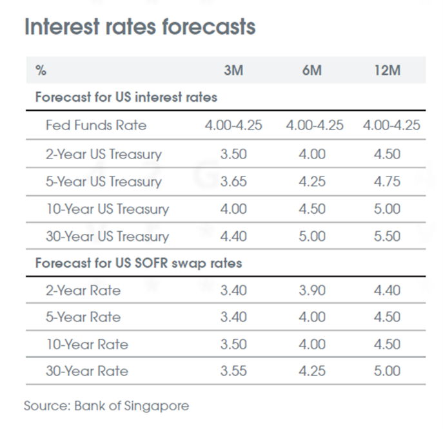
Task: Click the 3M value for 5-Year US Treasury
Action: (233, 182)
